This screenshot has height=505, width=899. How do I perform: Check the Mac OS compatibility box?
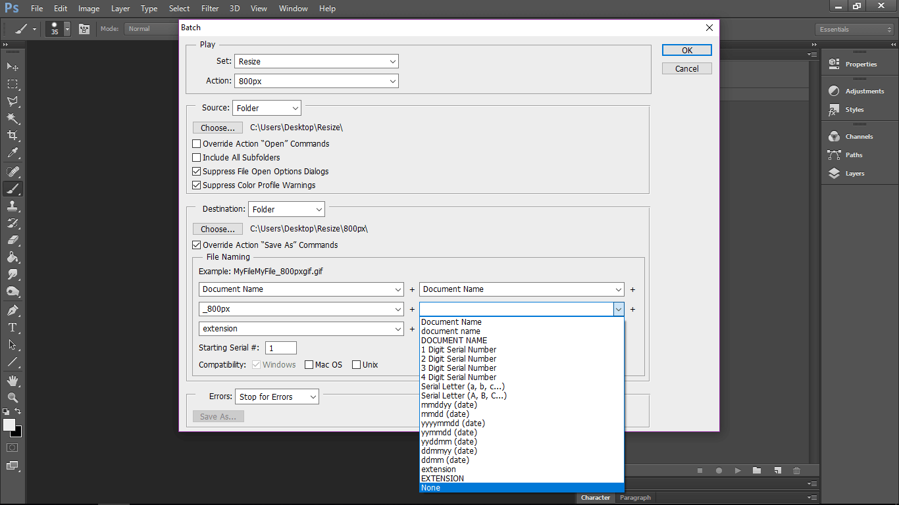click(309, 364)
